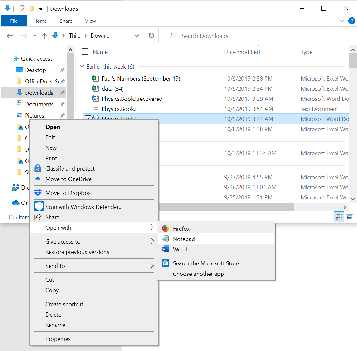Click the horizontal scrollbar in the file list
357x351 pixels.
pyautogui.click(x=226, y=207)
